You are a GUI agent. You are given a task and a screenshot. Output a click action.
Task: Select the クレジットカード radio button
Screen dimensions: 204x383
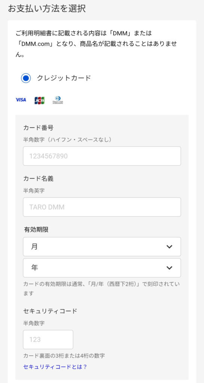pyautogui.click(x=26, y=78)
